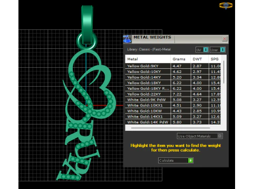Select the Yellow Gold:22KY row
This screenshot has height=189, width=253.
click(x=173, y=94)
